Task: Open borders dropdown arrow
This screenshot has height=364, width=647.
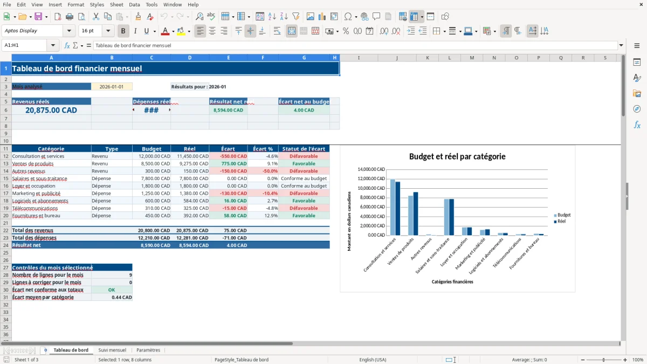Action: [444, 31]
